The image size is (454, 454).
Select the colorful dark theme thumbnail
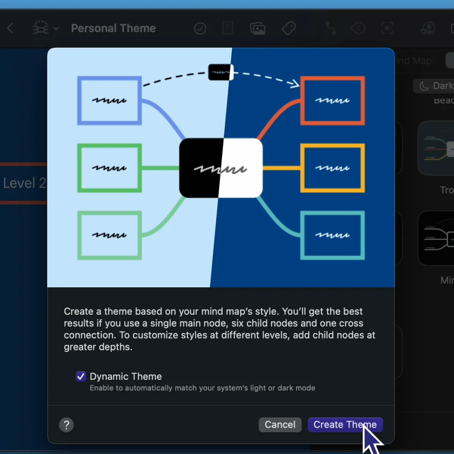coord(436,148)
